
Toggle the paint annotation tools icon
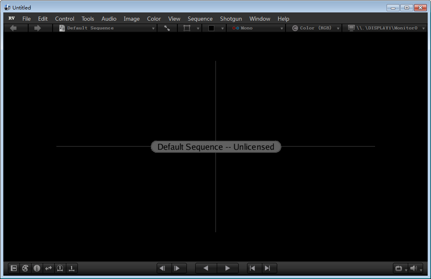25,268
